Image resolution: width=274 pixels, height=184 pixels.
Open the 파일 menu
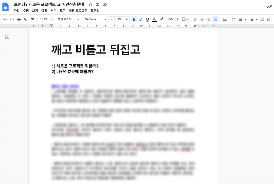pos(16,11)
